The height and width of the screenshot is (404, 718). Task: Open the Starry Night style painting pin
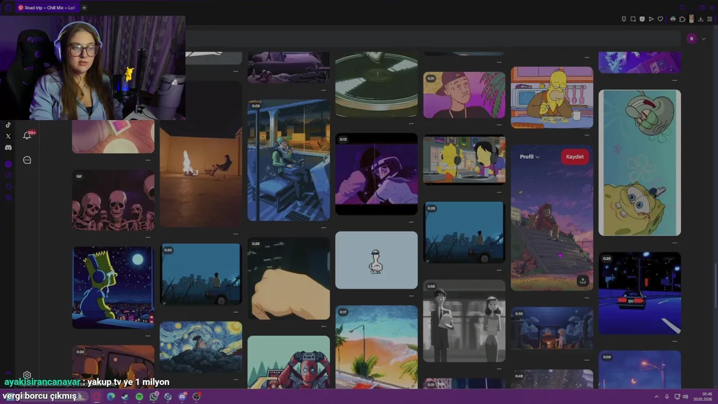[x=201, y=347]
